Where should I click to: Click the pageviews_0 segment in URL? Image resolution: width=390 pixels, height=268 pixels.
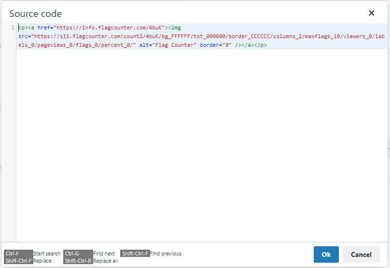tap(55, 45)
